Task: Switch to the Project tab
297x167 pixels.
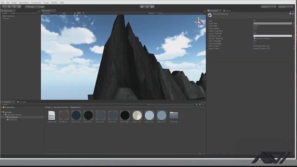Action: pos(7,102)
